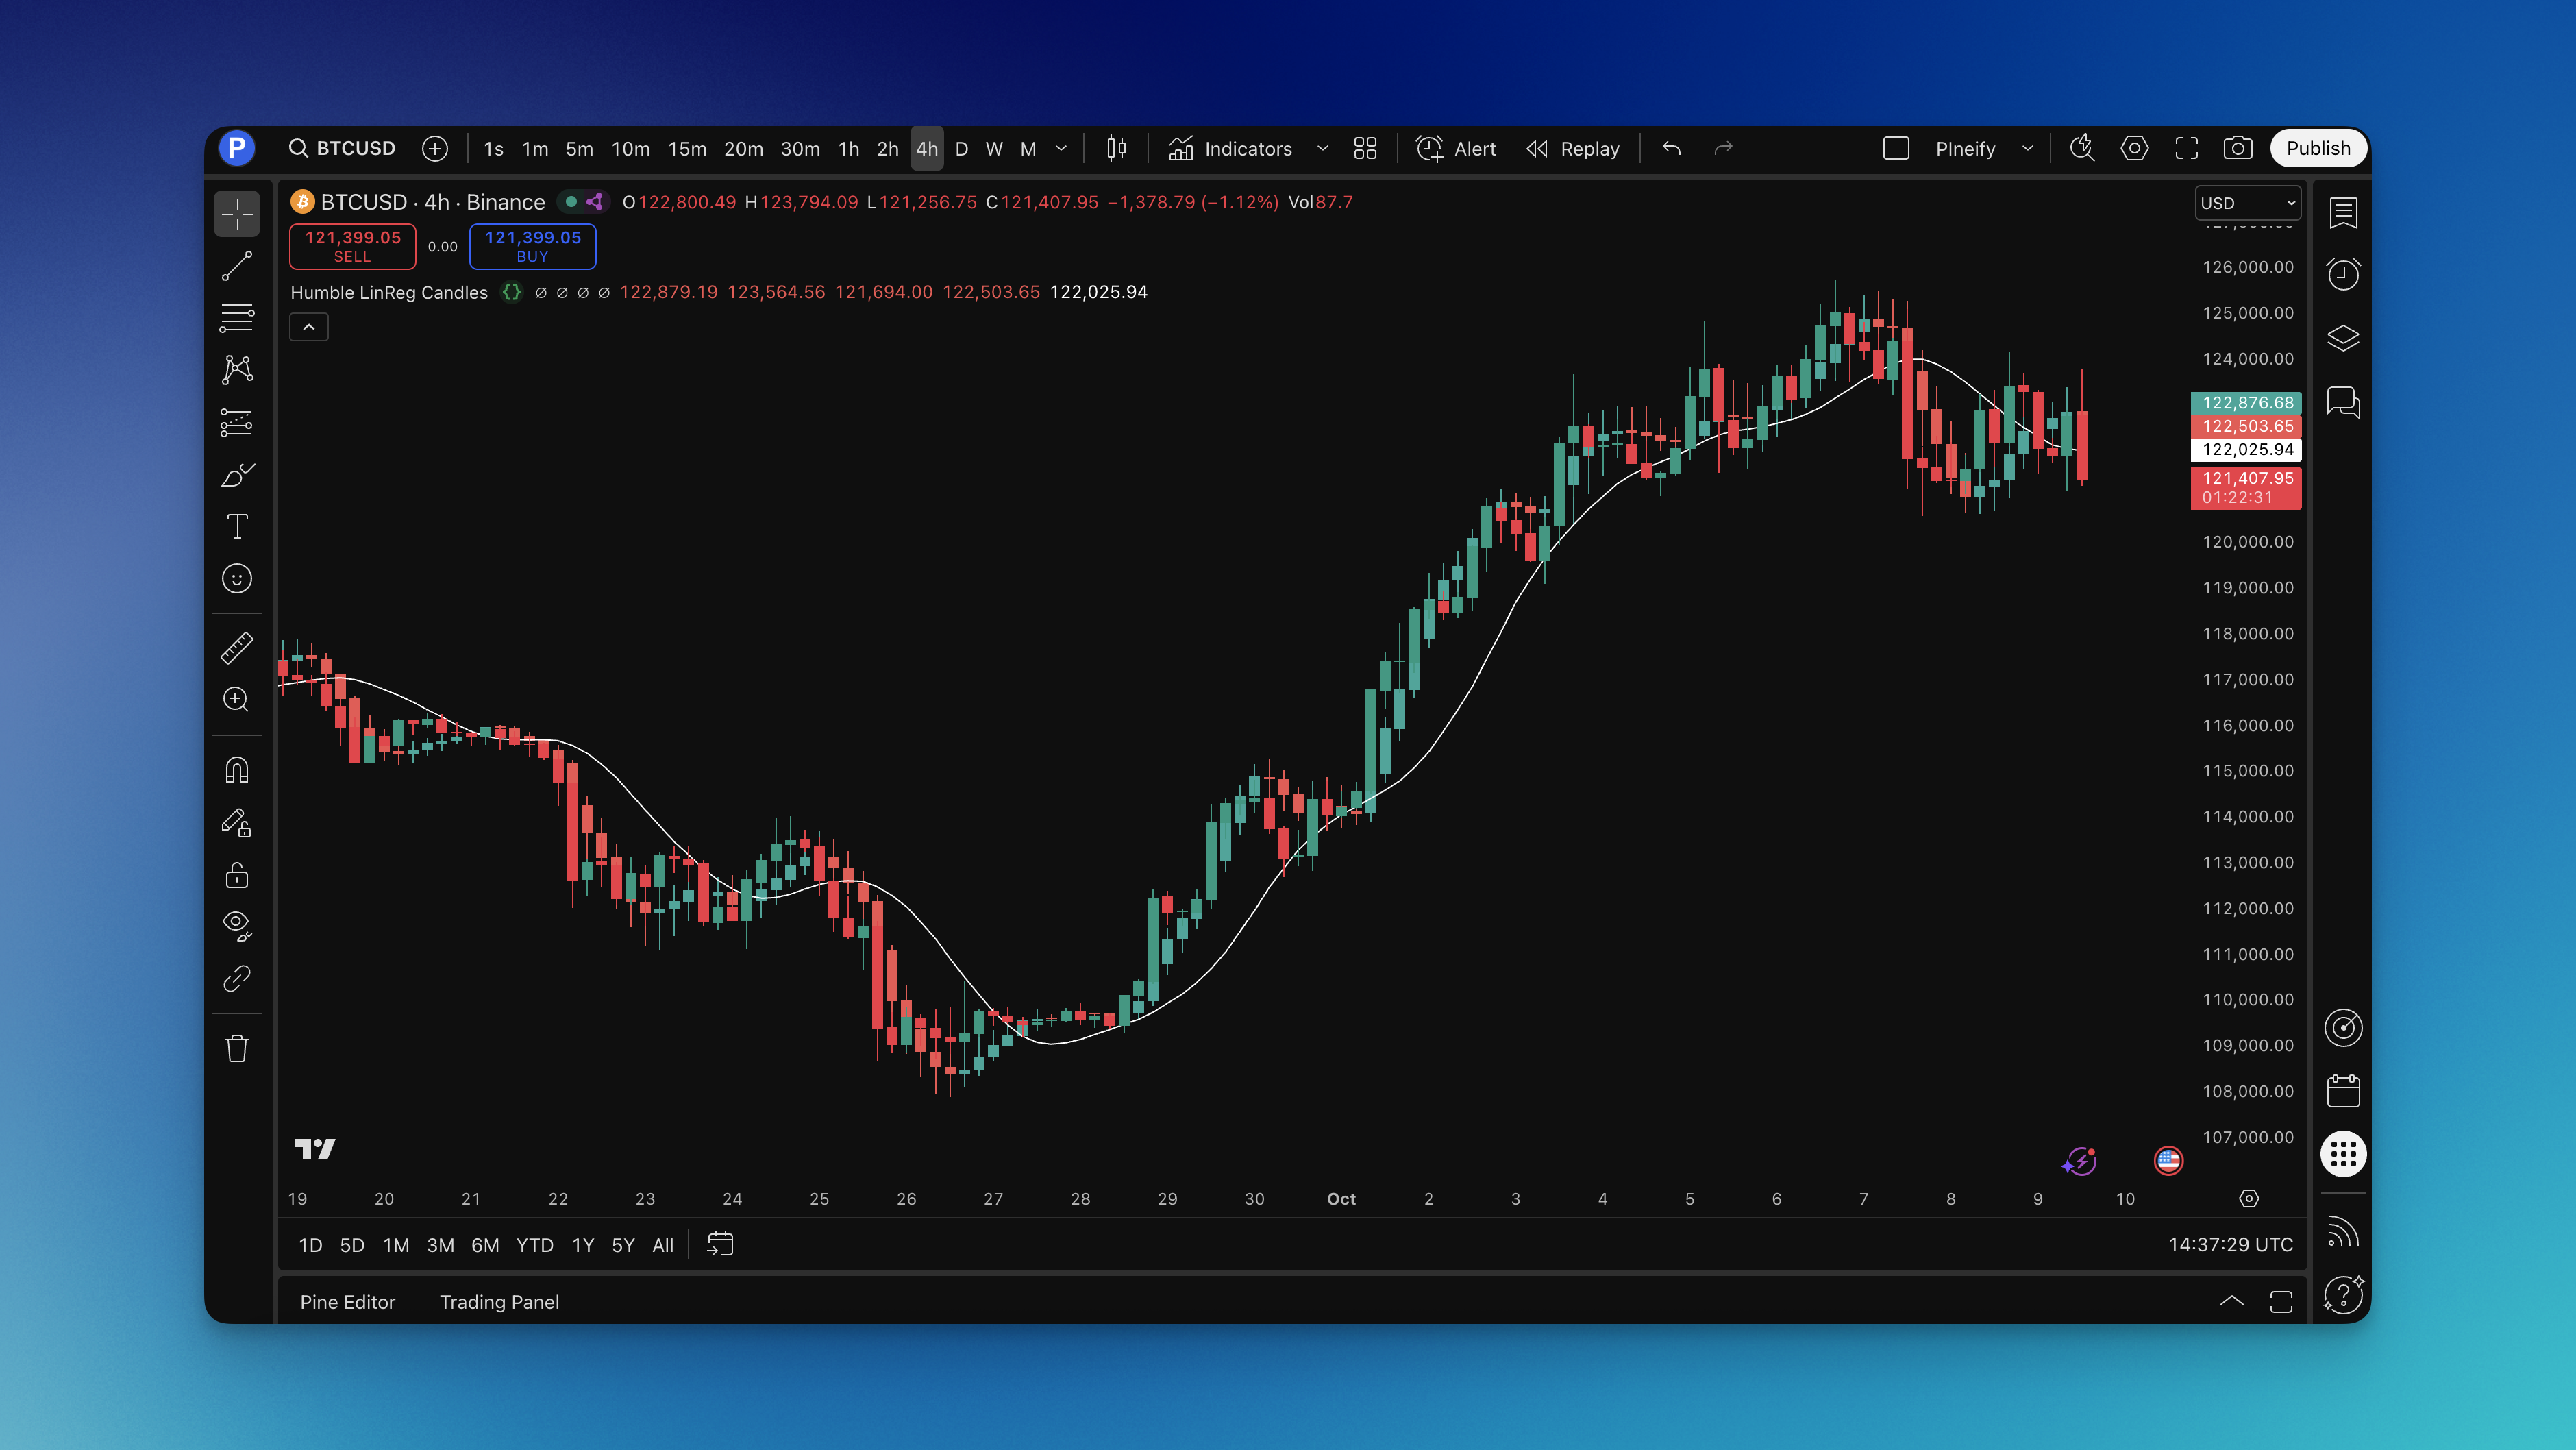This screenshot has width=2576, height=1450.
Task: Take a chart snapshot with camera icon
Action: click(x=2237, y=148)
